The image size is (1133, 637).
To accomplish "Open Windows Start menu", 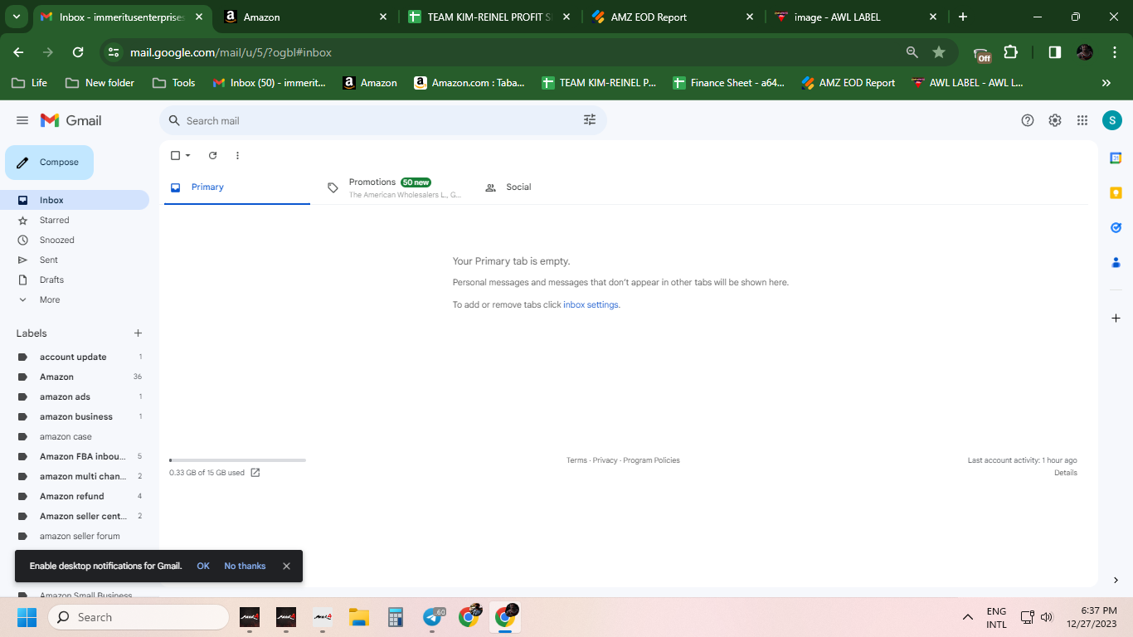I will tap(27, 617).
